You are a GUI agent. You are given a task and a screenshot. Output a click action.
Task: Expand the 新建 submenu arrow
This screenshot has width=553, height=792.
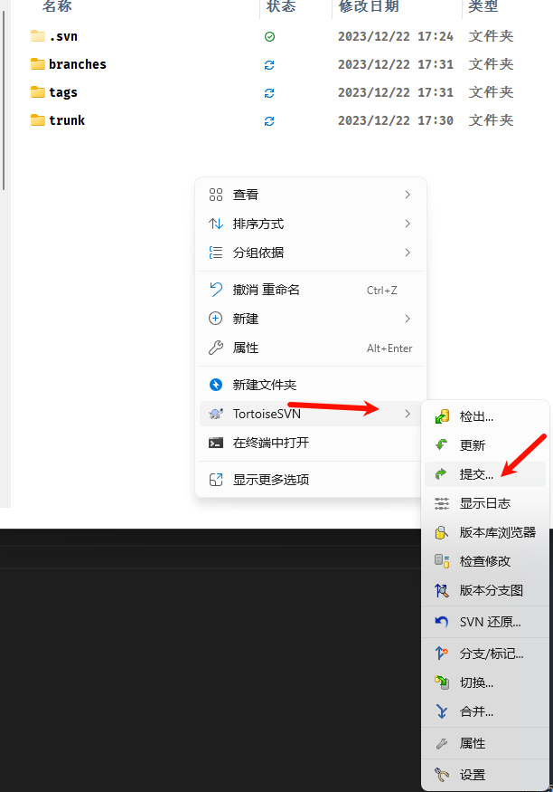408,319
